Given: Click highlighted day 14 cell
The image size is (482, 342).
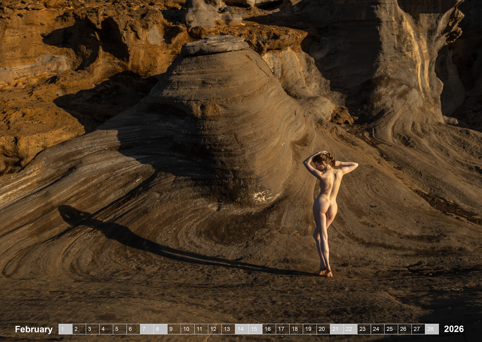Looking at the screenshot, I should click(x=242, y=329).
